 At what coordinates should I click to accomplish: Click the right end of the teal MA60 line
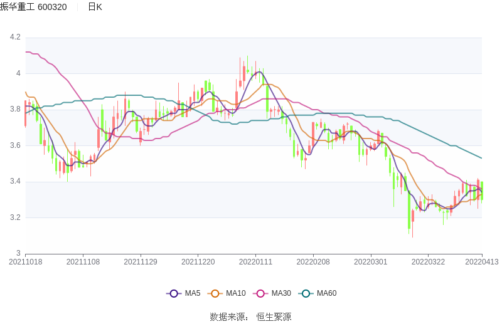coord(481,158)
